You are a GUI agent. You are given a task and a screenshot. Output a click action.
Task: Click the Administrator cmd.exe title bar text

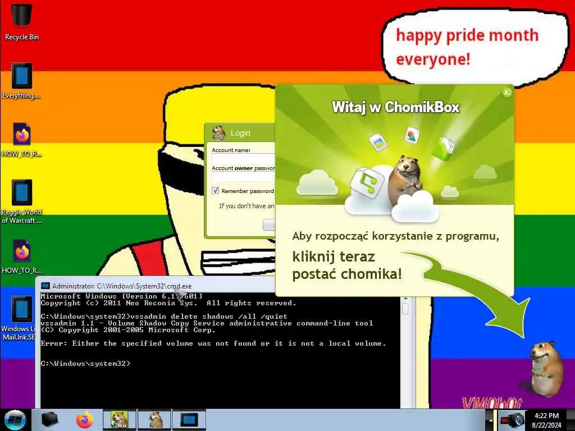click(122, 286)
